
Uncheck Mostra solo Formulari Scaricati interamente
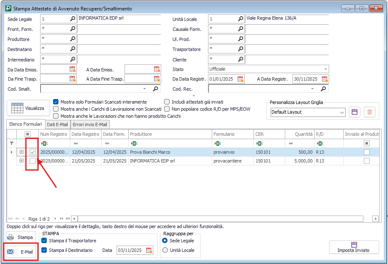click(x=56, y=102)
